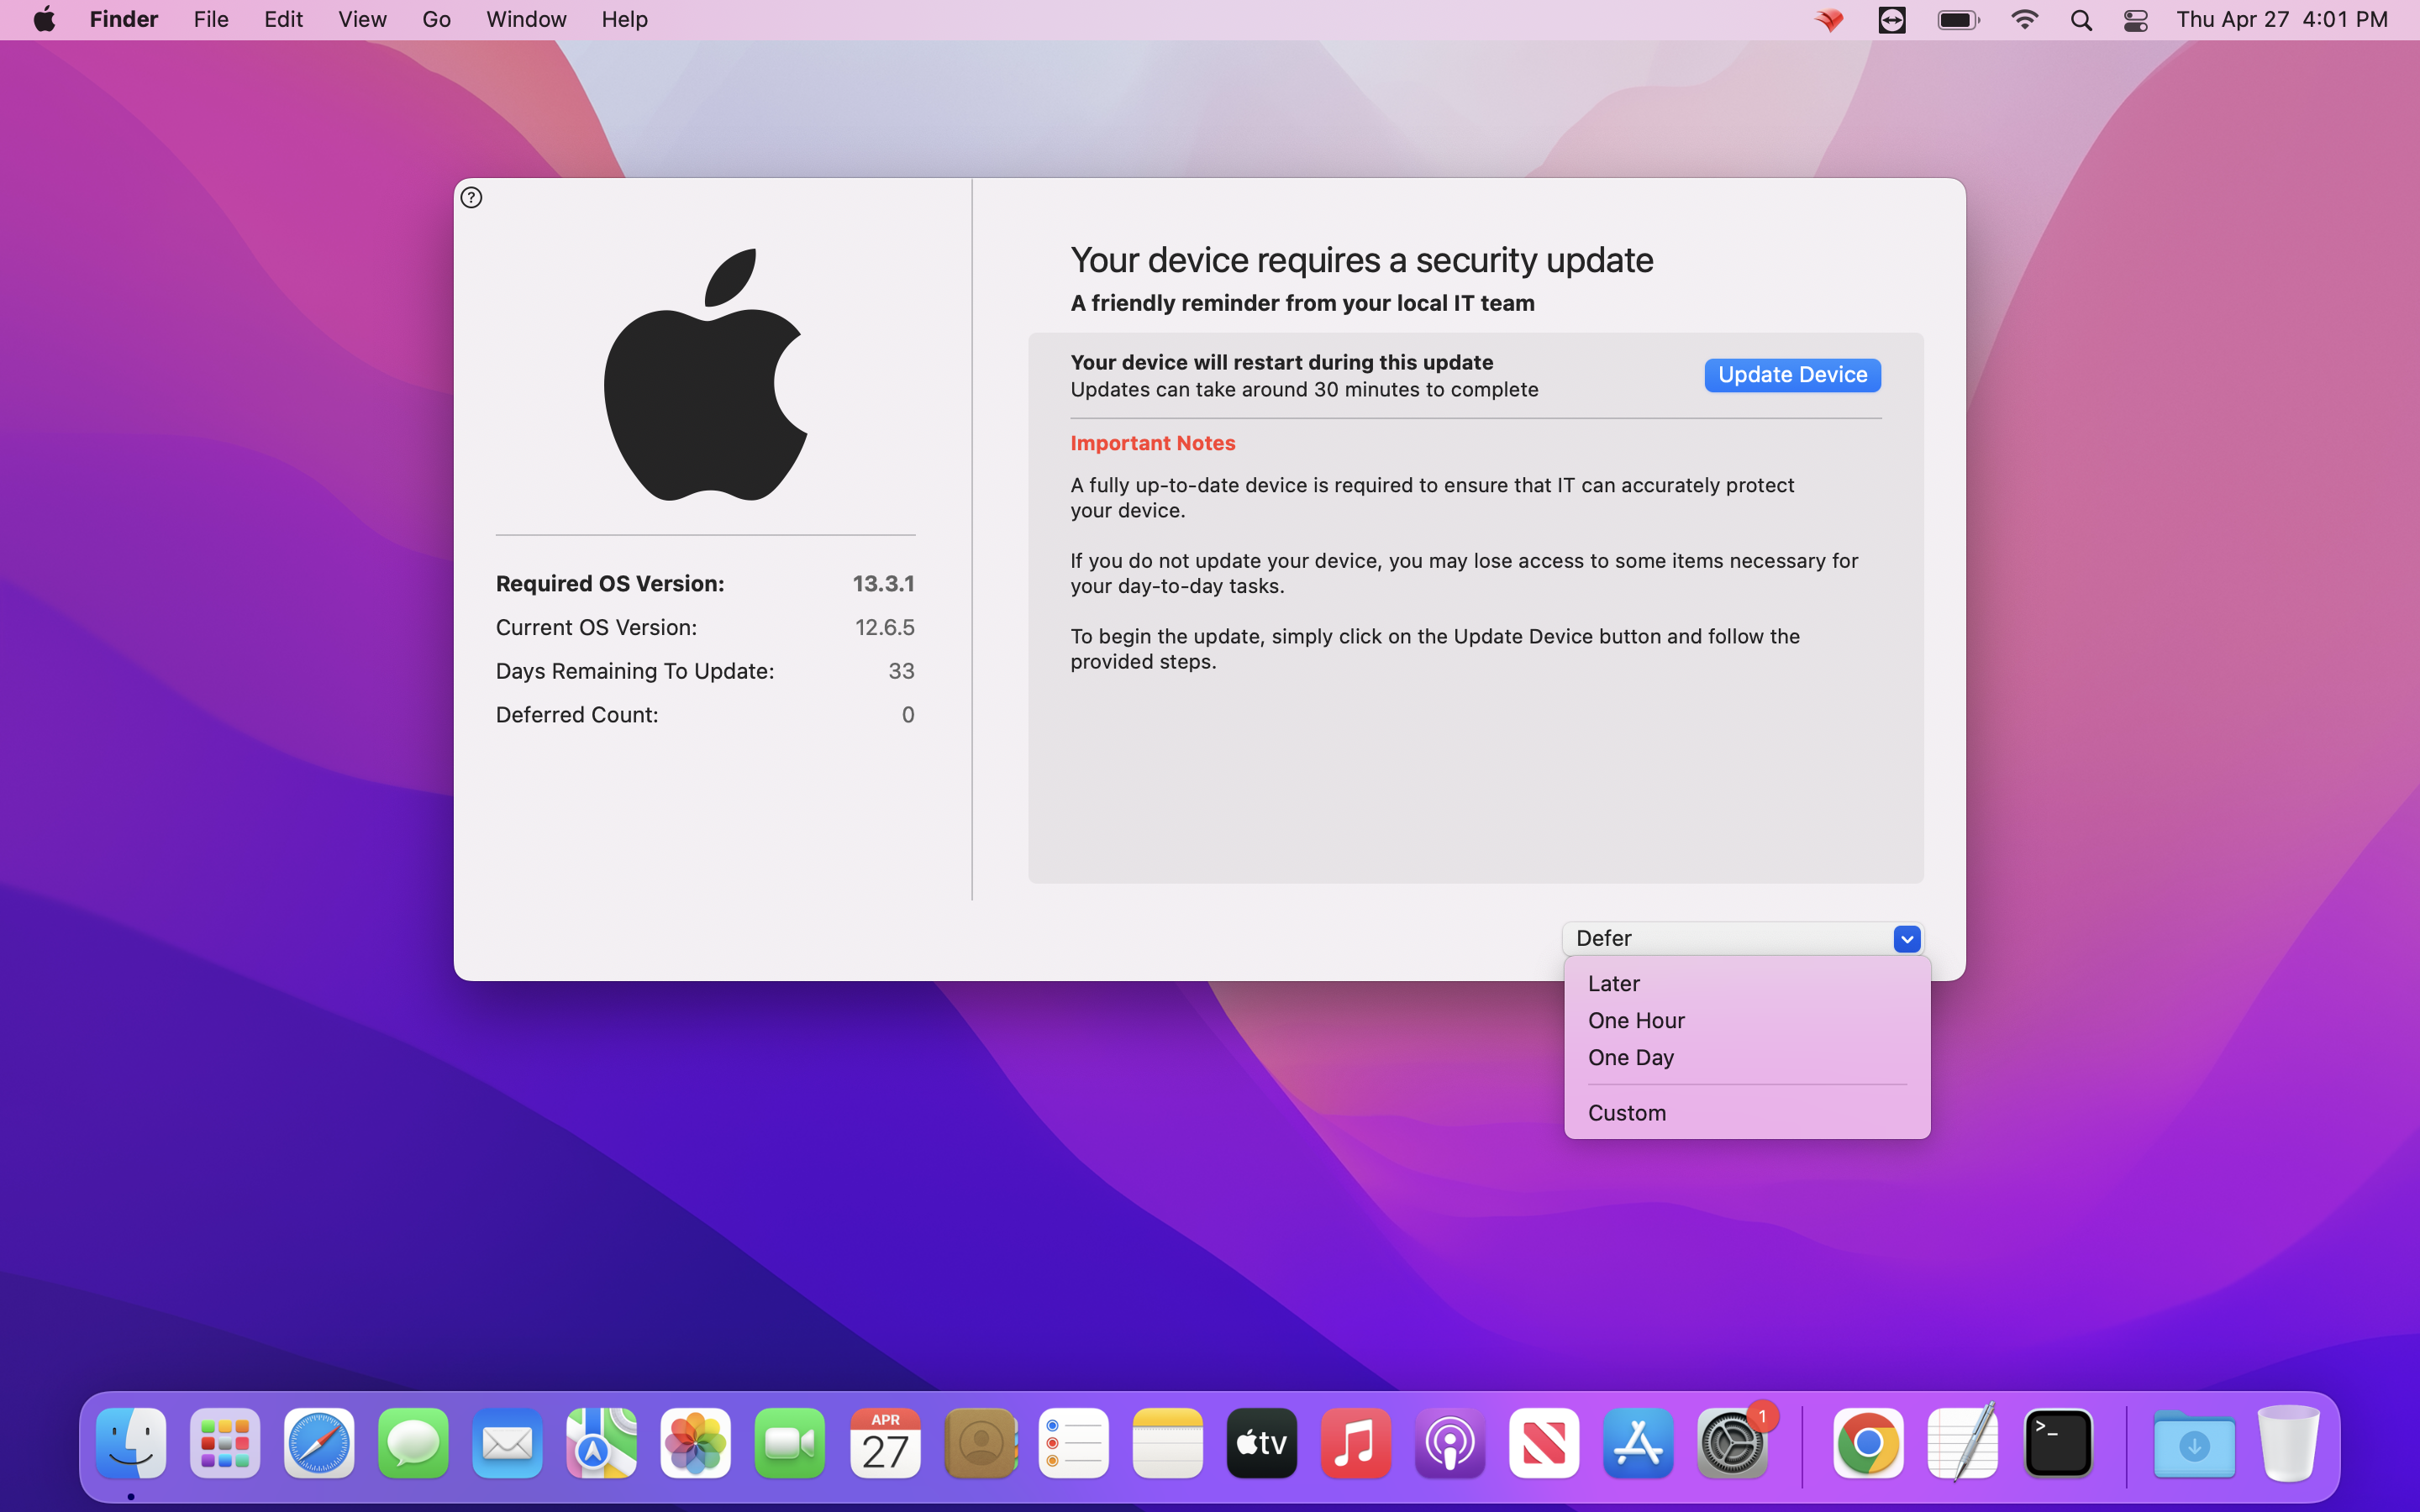This screenshot has height=1512, width=2420.
Task: Open Spotlight search icon
Action: (x=2081, y=20)
